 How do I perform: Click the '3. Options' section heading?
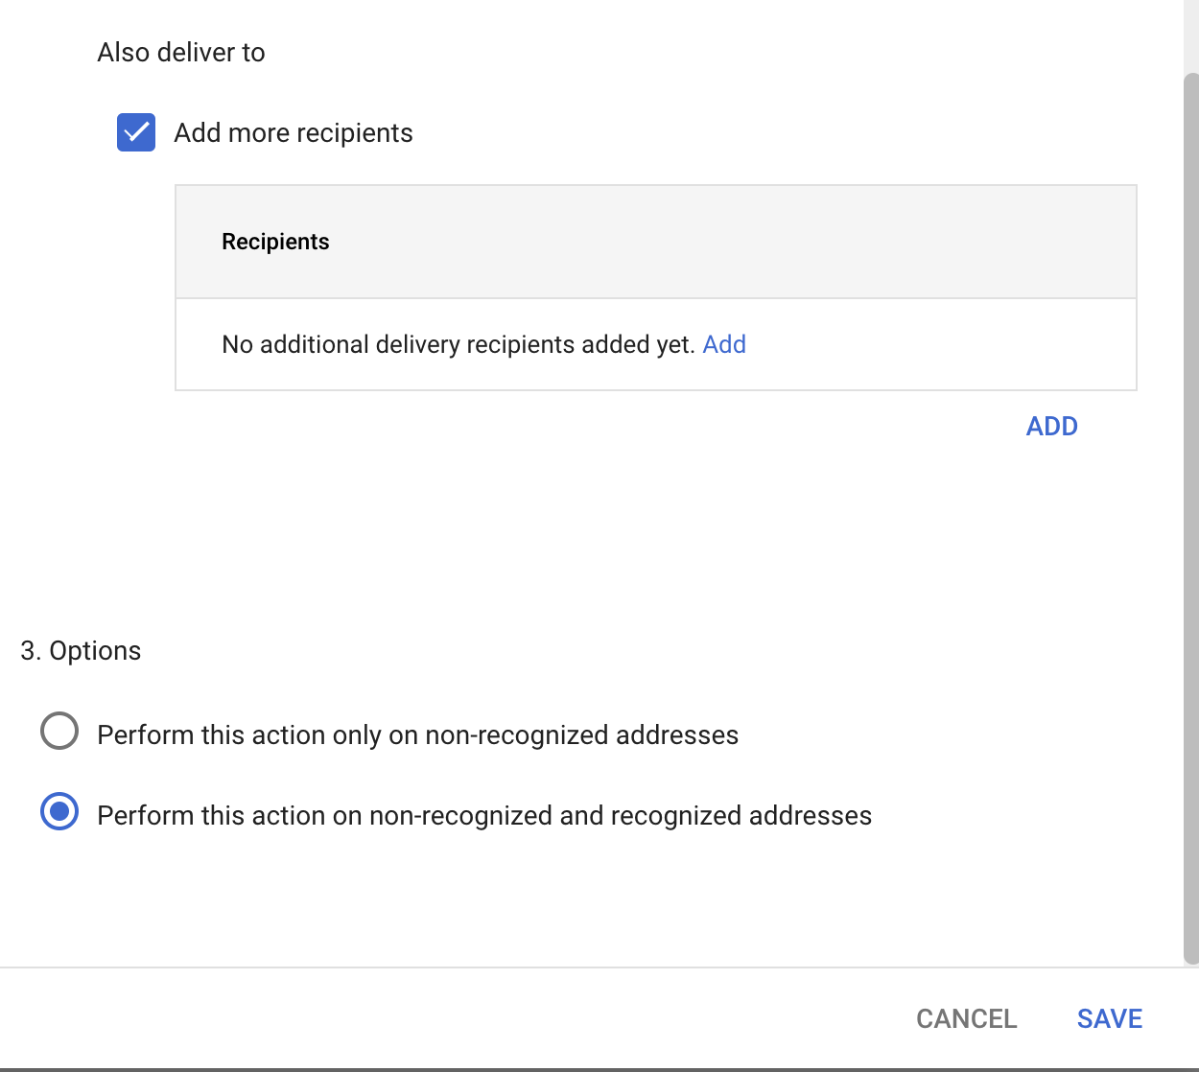pos(81,650)
